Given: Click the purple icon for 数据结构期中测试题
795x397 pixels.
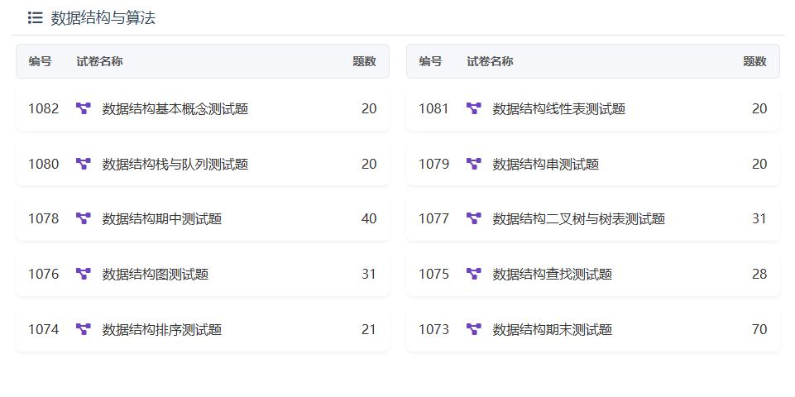Looking at the screenshot, I should (84, 218).
